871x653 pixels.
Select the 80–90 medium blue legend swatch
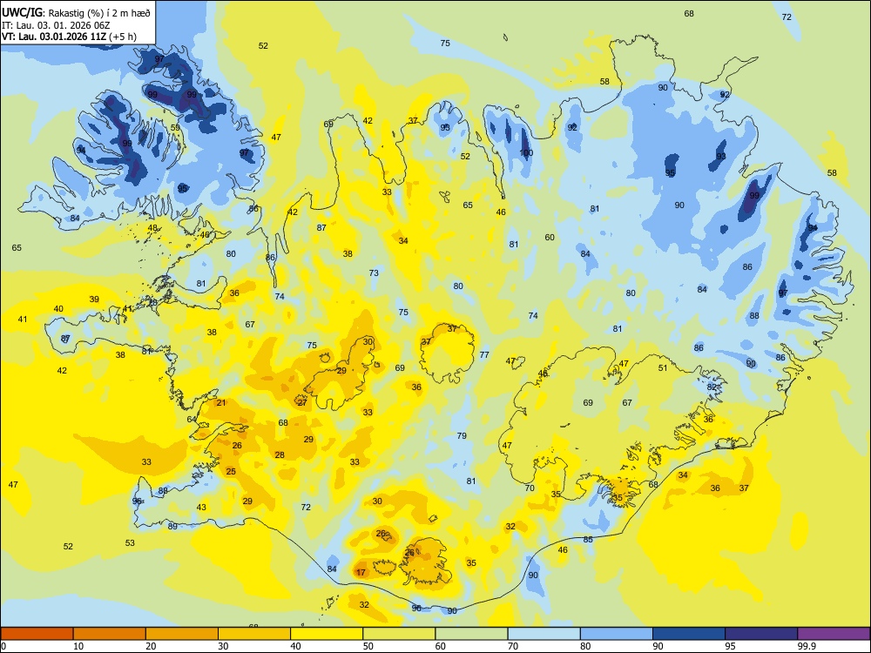pyautogui.click(x=617, y=634)
